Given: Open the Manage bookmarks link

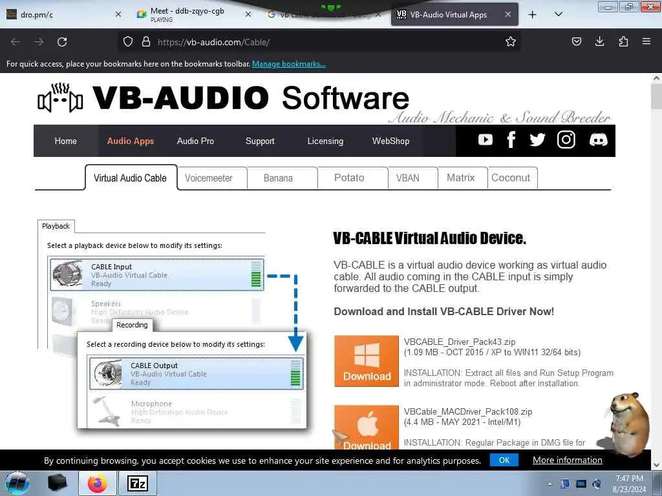Looking at the screenshot, I should click(289, 64).
